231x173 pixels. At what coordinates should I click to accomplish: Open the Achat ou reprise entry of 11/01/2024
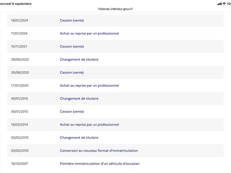point(89,33)
